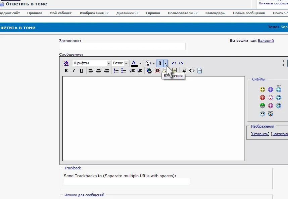Viewport: 288px width, 199px height.
Task: Toggle bold formatting
Action: (66, 71)
